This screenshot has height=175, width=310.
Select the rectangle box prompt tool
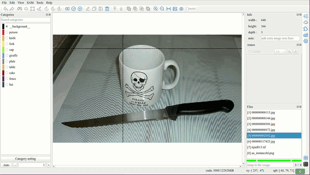(x=26, y=9)
